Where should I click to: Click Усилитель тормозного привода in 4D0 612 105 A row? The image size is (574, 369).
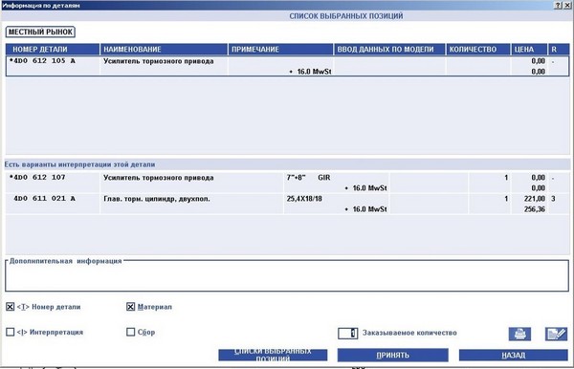point(159,61)
